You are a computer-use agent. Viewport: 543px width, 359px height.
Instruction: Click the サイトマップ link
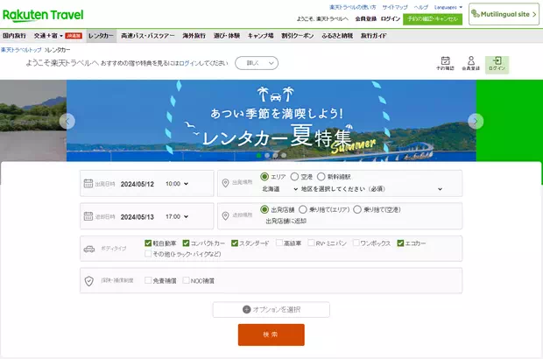click(x=395, y=7)
